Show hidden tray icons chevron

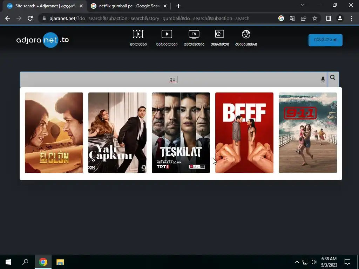pyautogui.click(x=297, y=262)
